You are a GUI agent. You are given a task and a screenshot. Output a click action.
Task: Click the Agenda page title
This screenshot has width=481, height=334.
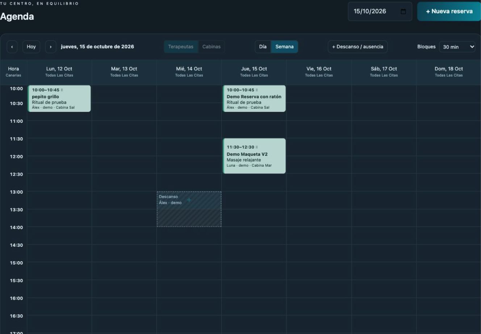click(17, 16)
